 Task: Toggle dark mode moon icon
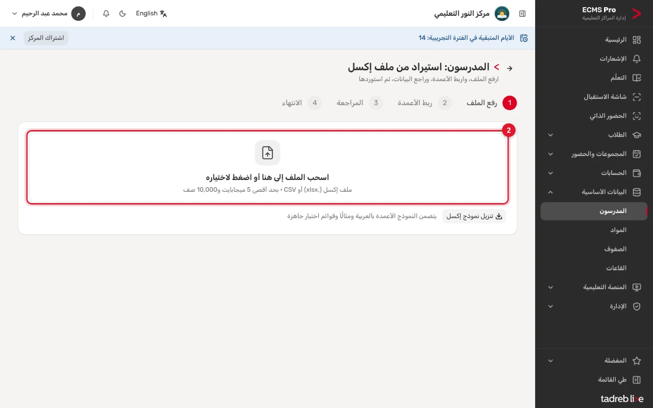coord(122,13)
